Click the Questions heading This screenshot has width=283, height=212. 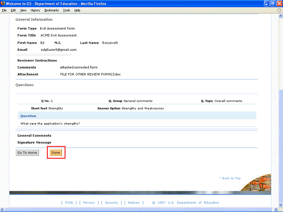click(x=25, y=85)
